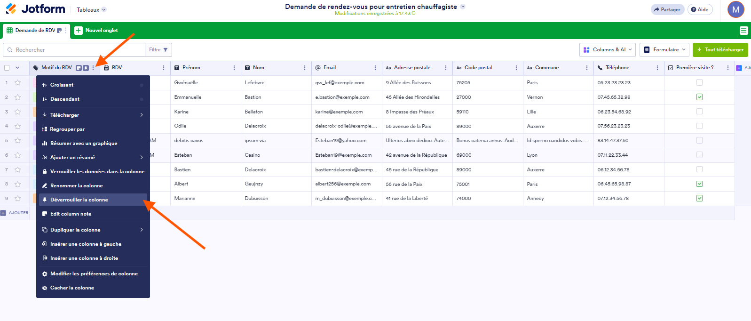
Task: Open Modifier les préférences de colonne
Action: coord(93,273)
